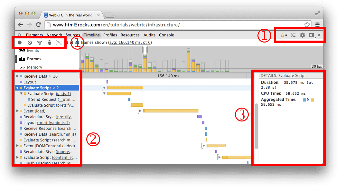Click the prettify.min.js:1 link next to Layout
Screen dimensions: 345x193
53,123
